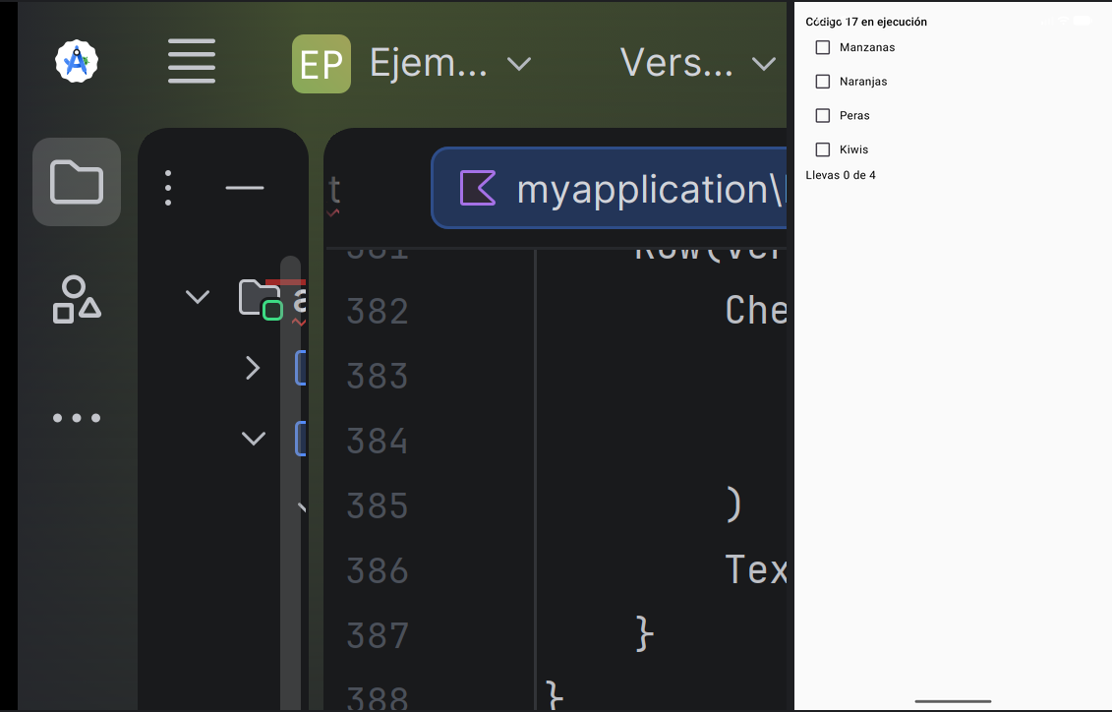This screenshot has width=1112, height=712.
Task: Expand the collapsed tree node chevron
Action: 253,368
